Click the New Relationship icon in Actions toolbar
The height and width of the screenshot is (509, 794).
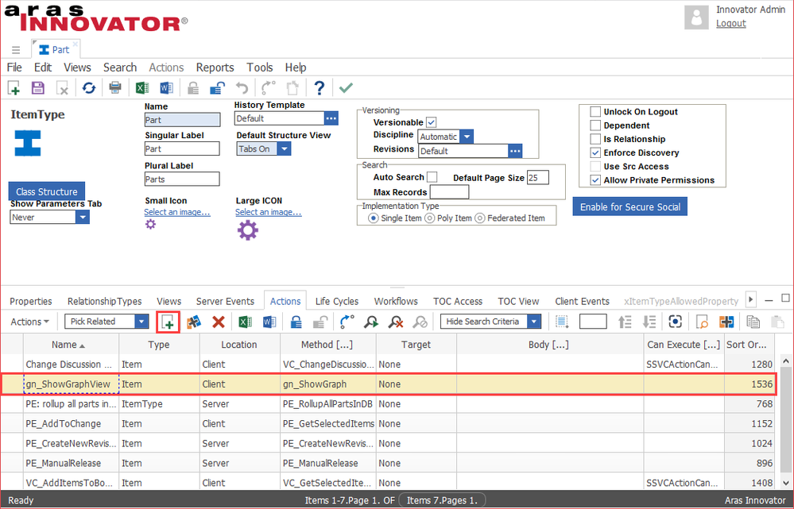point(168,322)
